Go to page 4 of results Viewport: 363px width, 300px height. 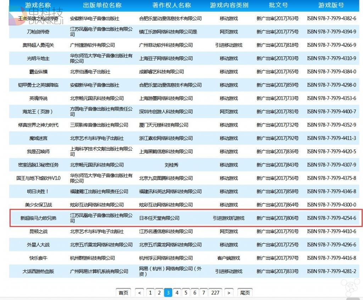177,293
